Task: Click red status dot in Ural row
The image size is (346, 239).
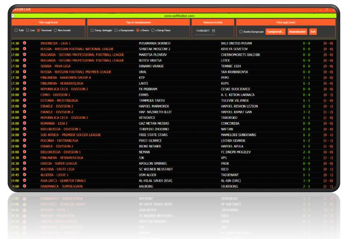Action: click(x=24, y=72)
